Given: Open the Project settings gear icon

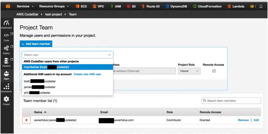Looking at the screenshot, I should coord(6,101).
